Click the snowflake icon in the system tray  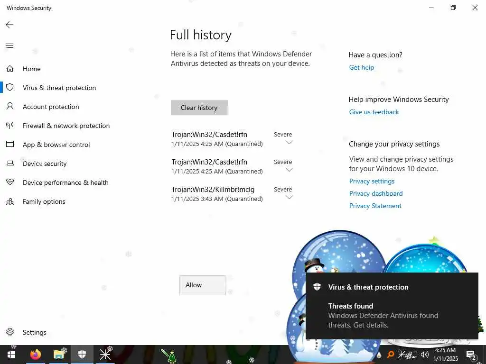tap(402, 355)
